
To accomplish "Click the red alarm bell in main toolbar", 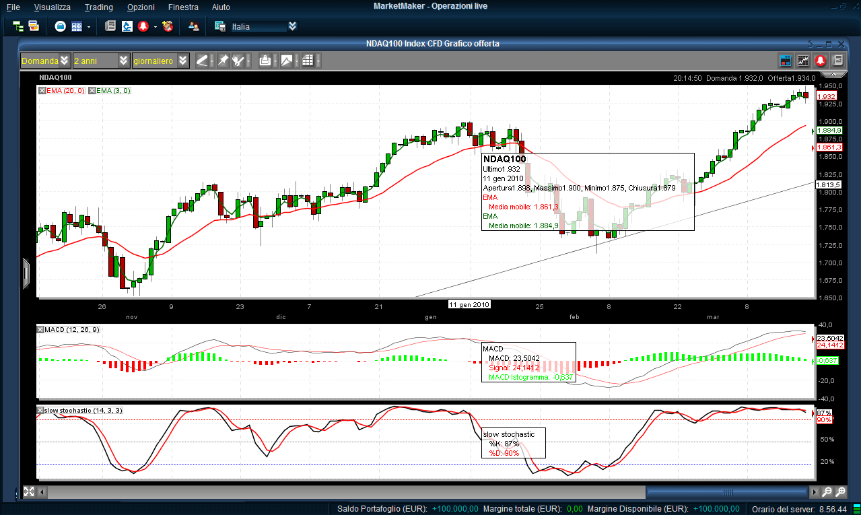I will (143, 26).
